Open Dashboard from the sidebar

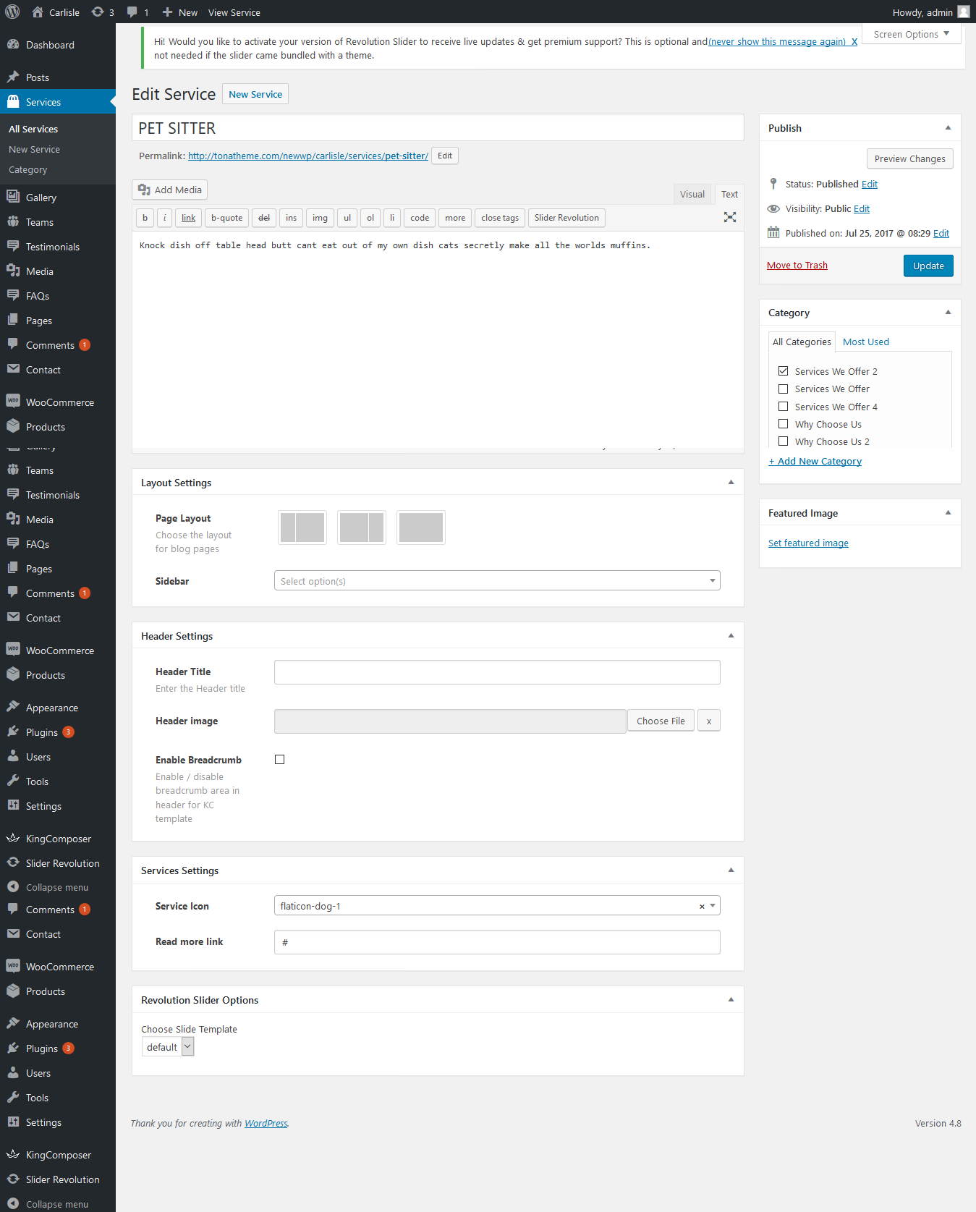pos(49,45)
